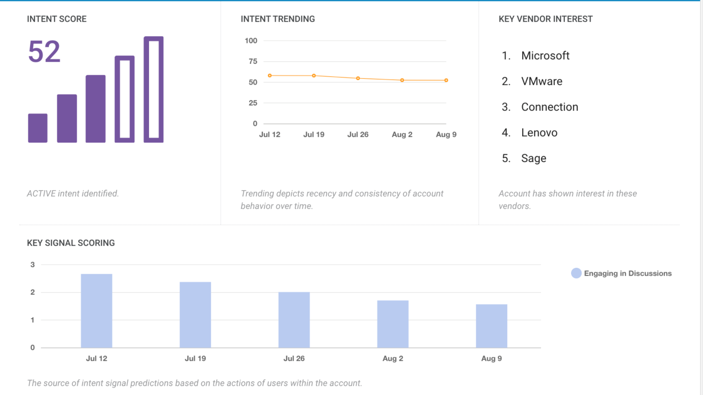Click the Jul 26 intent trending point
The width and height of the screenshot is (703, 395).
tap(358, 78)
